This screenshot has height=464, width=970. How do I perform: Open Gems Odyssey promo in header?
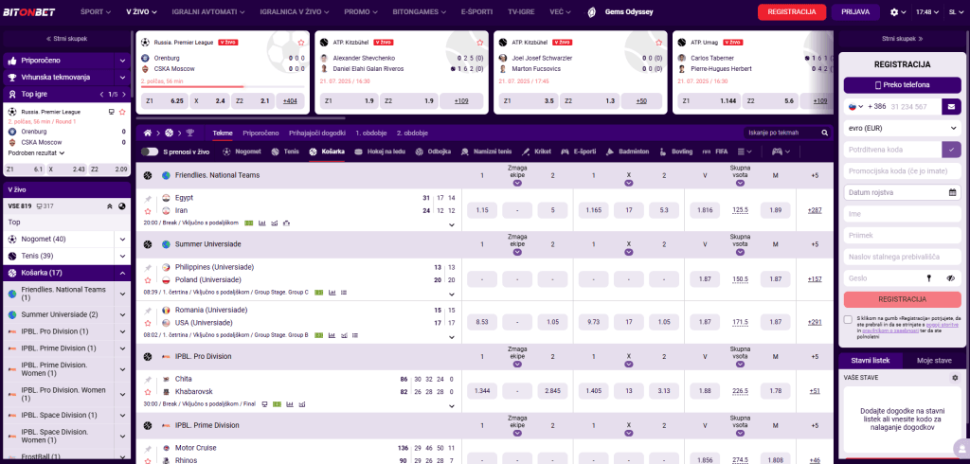[x=620, y=11]
